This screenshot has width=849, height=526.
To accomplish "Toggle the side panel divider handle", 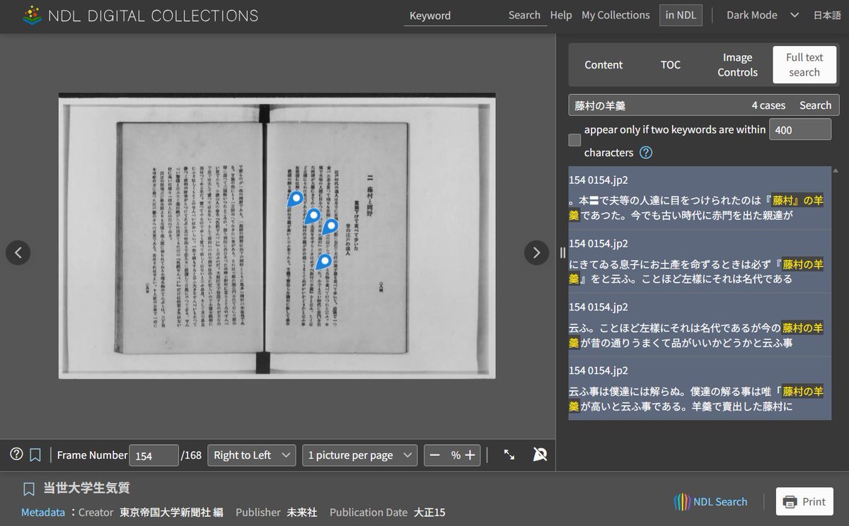I will coord(562,252).
